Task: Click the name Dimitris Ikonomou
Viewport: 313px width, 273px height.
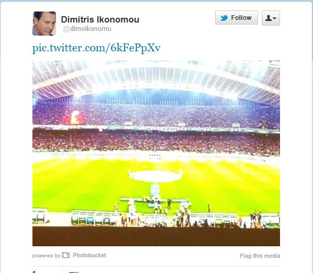Action: pyautogui.click(x=100, y=19)
